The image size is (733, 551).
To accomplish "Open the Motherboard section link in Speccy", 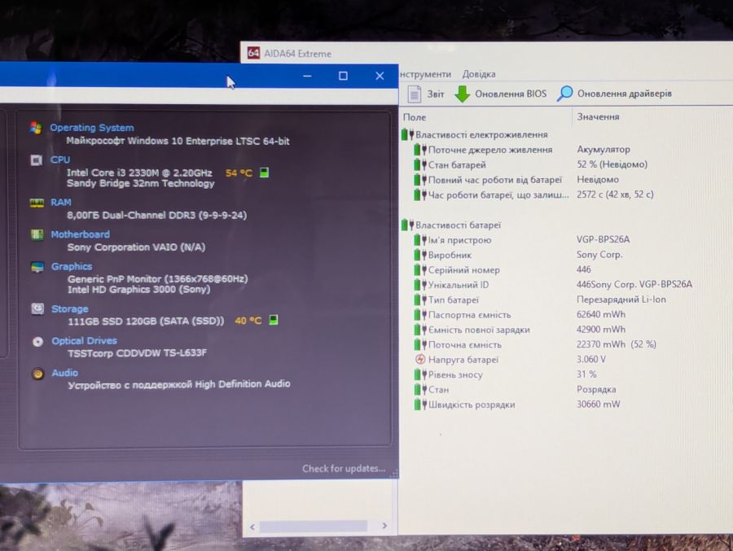I will pos(81,234).
